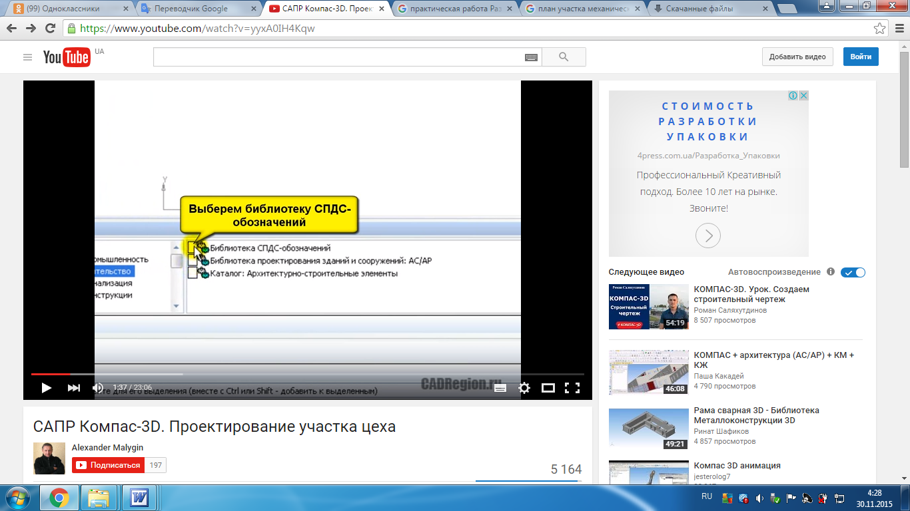Click the RU language indicator
Viewport: 910px width, 511px height.
point(707,496)
